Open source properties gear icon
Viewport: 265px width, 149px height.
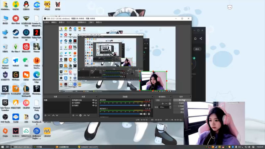click(x=80, y=115)
